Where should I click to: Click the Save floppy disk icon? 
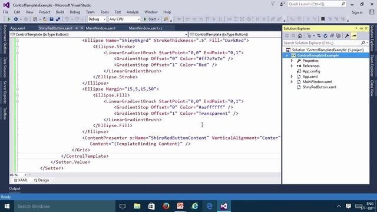point(51,19)
